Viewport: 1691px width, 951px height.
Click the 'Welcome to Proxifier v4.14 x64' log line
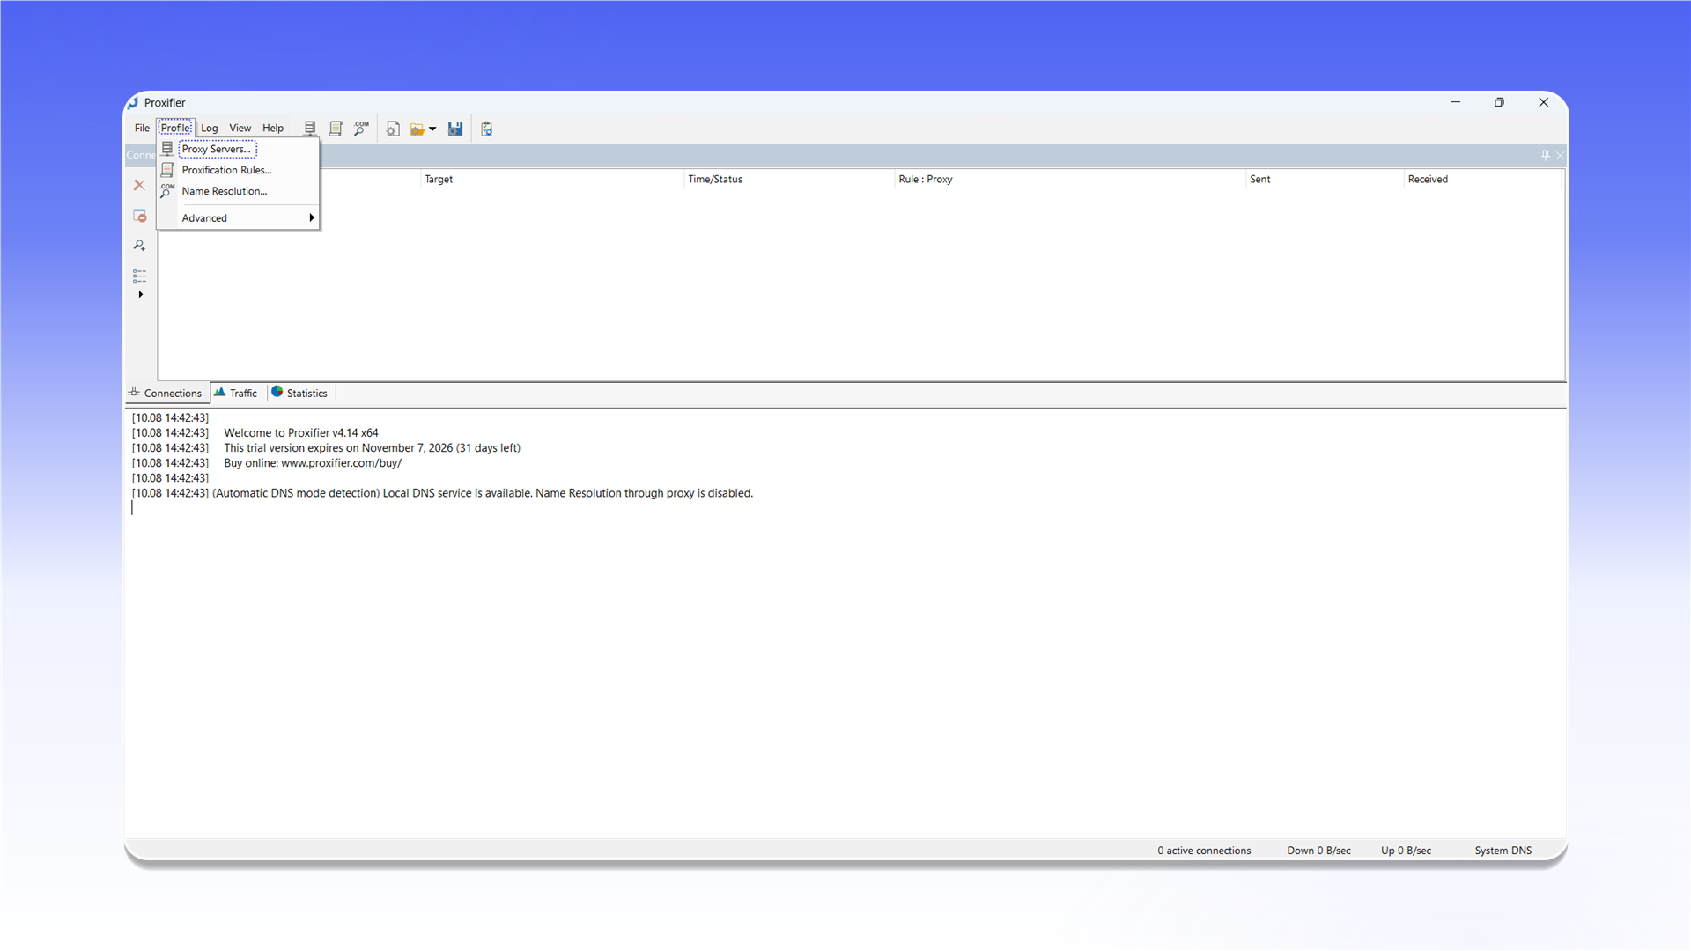(x=301, y=433)
